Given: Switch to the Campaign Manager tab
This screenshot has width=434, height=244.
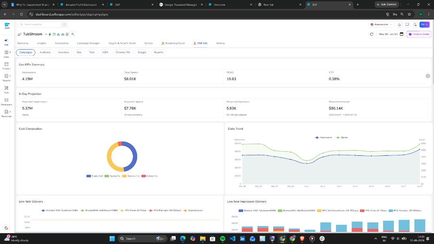Looking at the screenshot, I should pos(88,43).
